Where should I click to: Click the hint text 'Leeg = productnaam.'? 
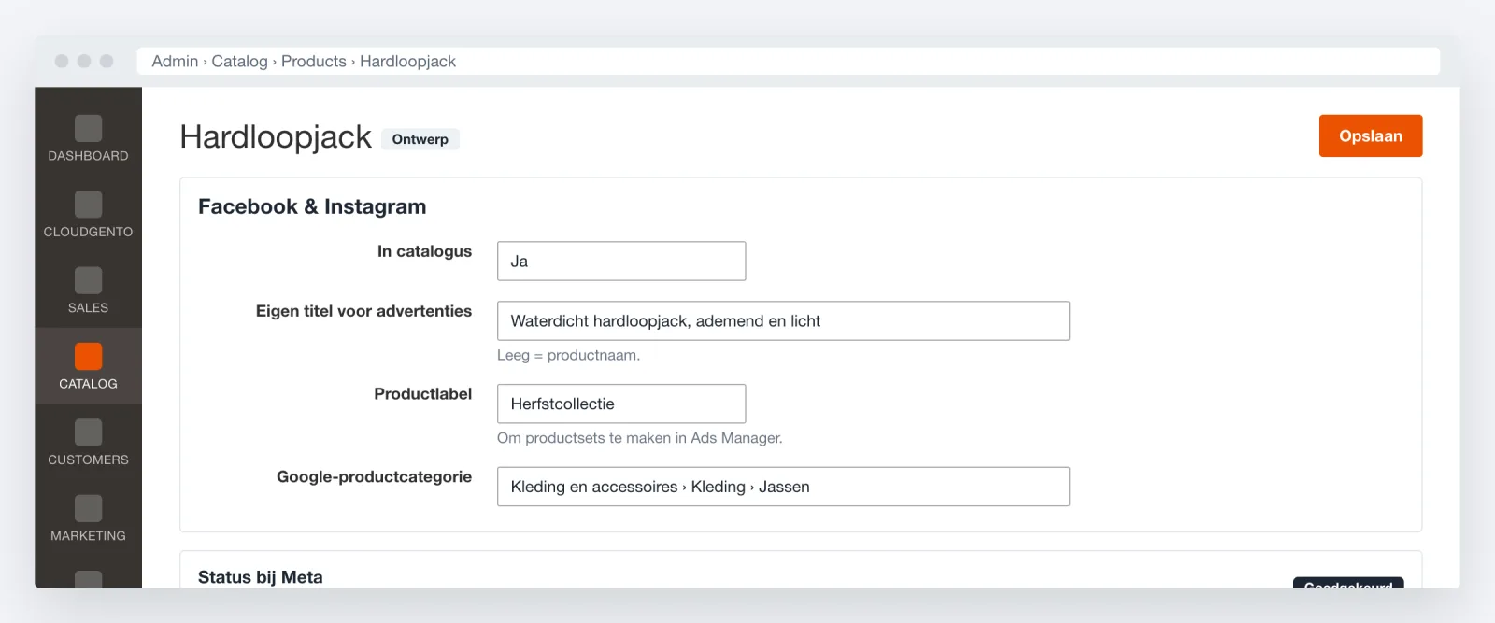pos(568,356)
